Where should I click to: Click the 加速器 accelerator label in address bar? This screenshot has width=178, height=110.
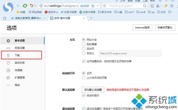pos(85,6)
